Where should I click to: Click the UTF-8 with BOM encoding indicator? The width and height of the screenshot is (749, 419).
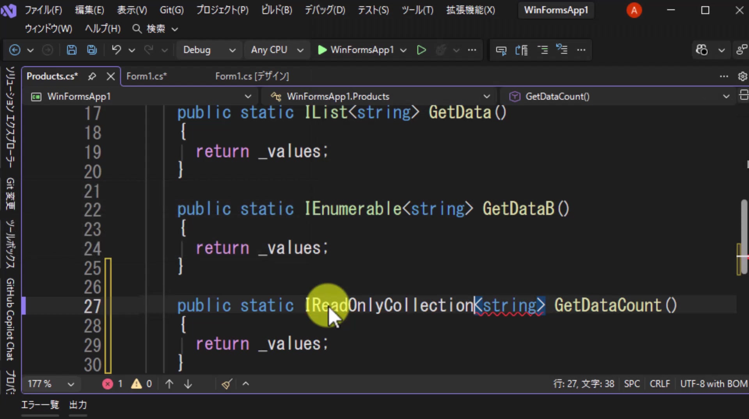(714, 384)
